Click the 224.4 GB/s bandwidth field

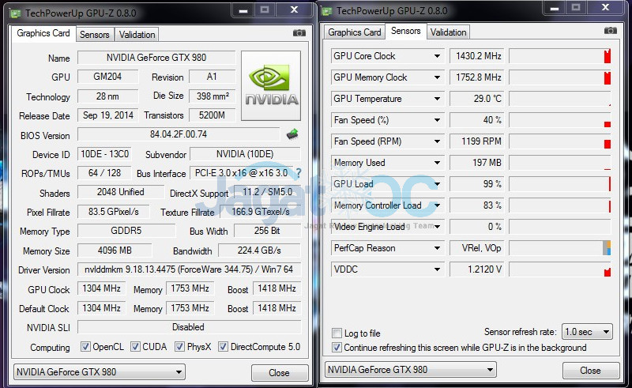[259, 251]
